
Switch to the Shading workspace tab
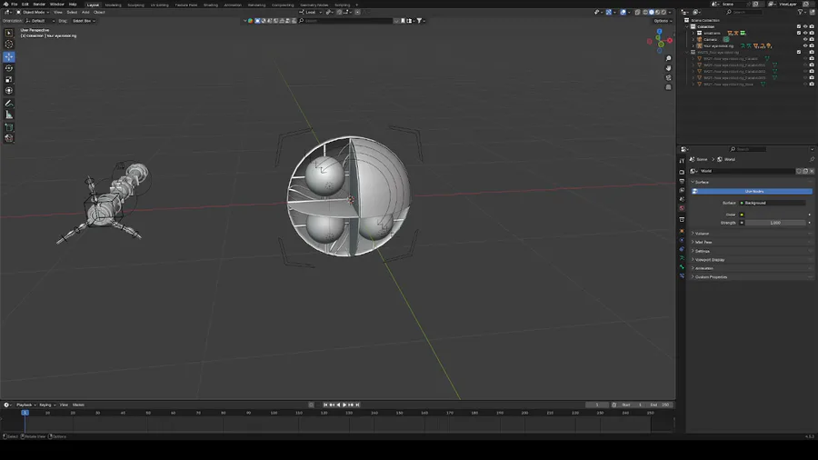(211, 5)
